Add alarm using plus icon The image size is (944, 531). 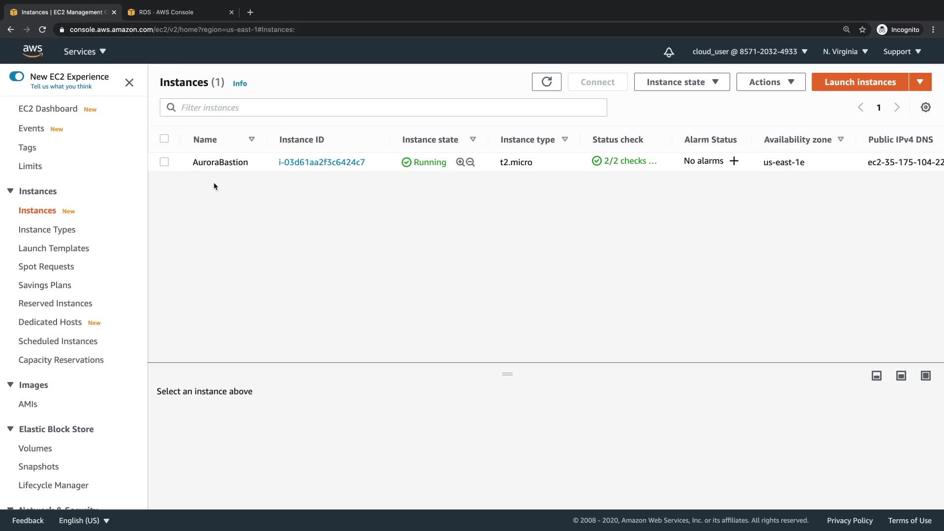click(734, 161)
